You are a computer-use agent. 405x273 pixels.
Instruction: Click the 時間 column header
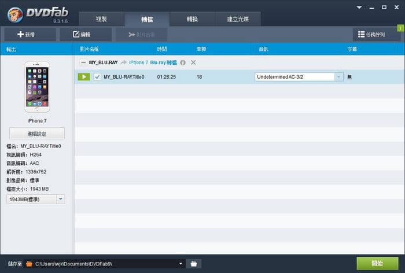(x=162, y=49)
